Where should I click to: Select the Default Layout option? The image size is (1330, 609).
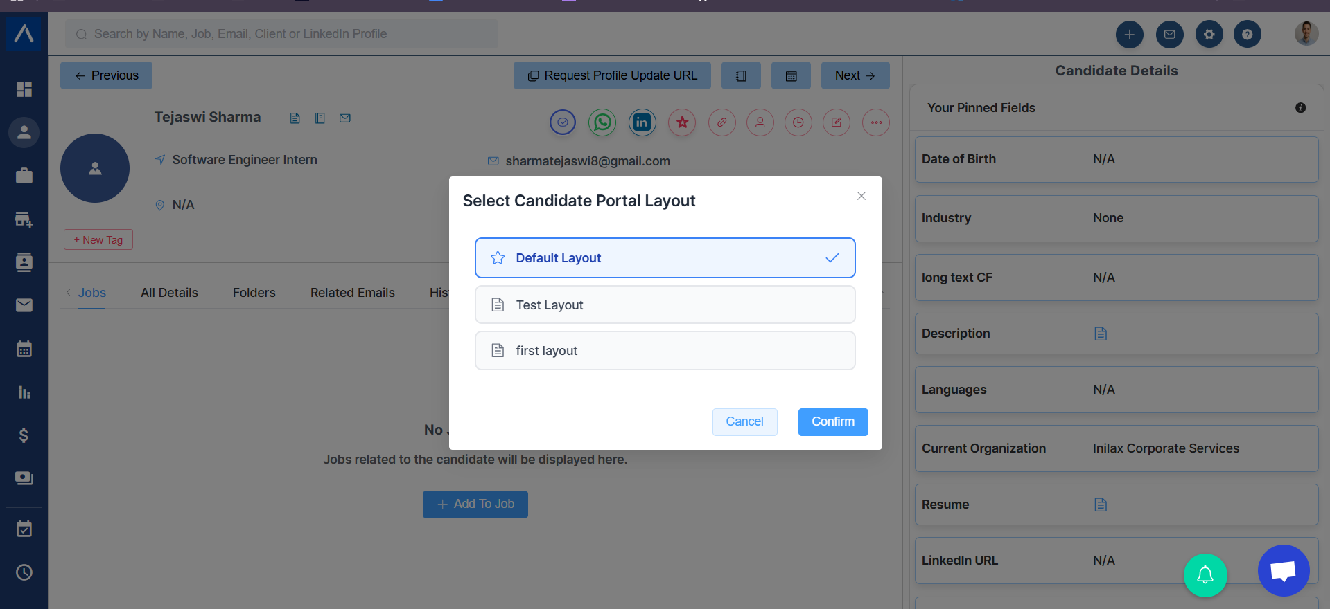pyautogui.click(x=665, y=258)
